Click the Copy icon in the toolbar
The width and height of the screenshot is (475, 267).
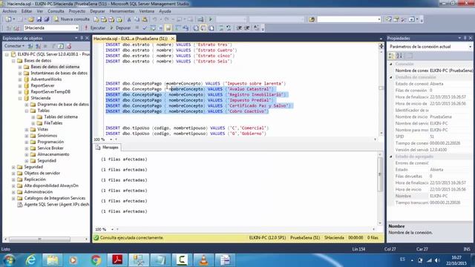coord(137,19)
